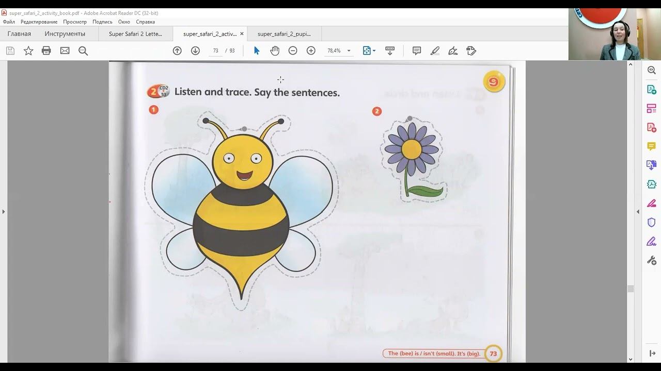Click the "Listen and trace" heading text
661x371 pixels.
pos(257,92)
